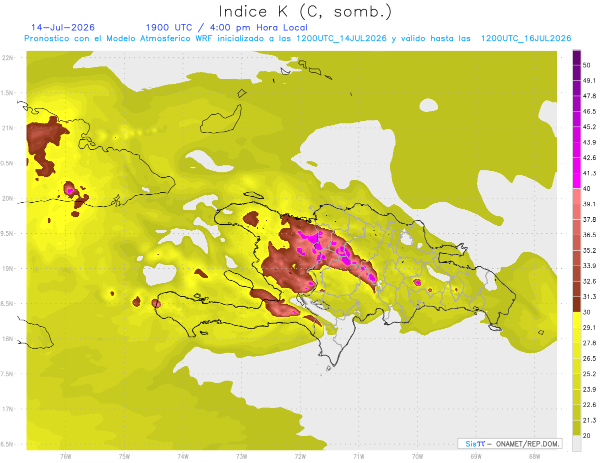
Task: Pick the olive swatch between 20 and 21.3
Action: 576,428
